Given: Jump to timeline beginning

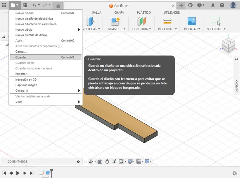Looking at the screenshot, I should pyautogui.click(x=4, y=173).
